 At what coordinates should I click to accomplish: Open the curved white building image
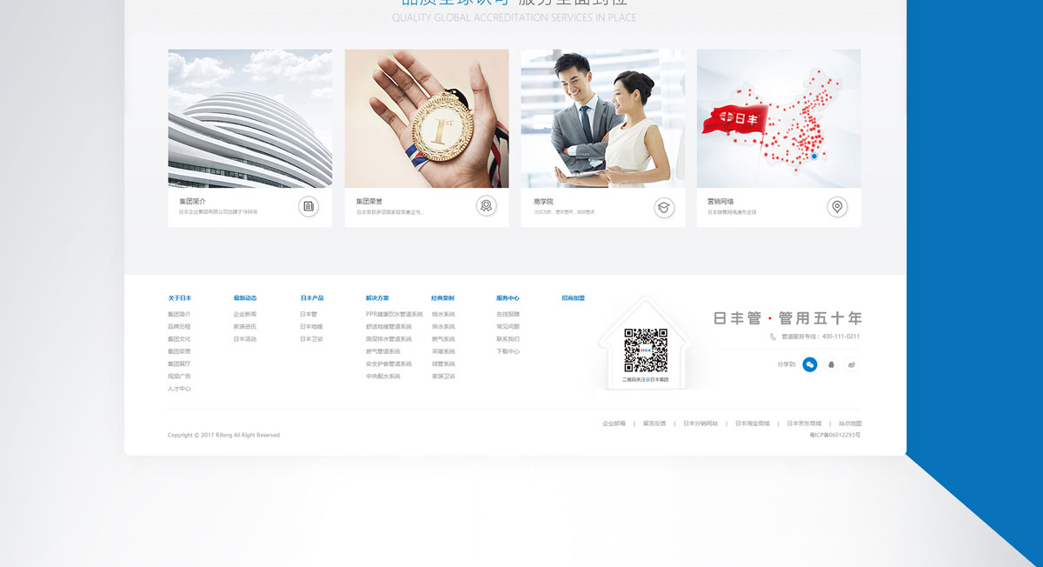coord(250,118)
